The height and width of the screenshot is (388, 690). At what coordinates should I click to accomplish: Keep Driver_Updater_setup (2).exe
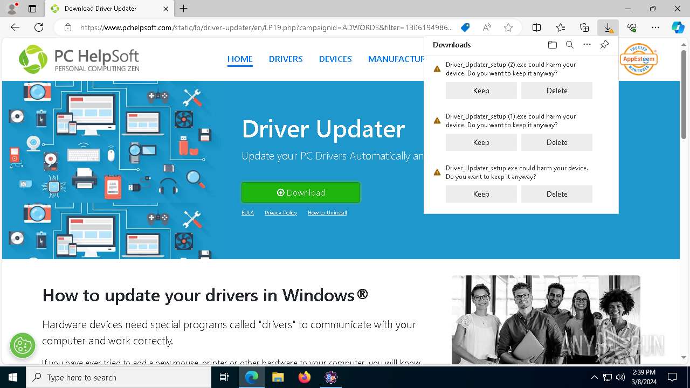tap(481, 91)
